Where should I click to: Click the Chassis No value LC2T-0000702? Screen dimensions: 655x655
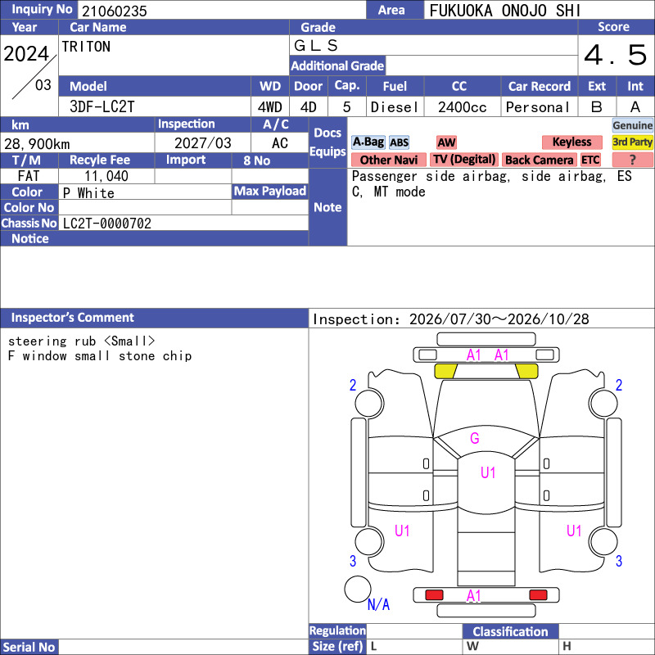click(x=107, y=224)
